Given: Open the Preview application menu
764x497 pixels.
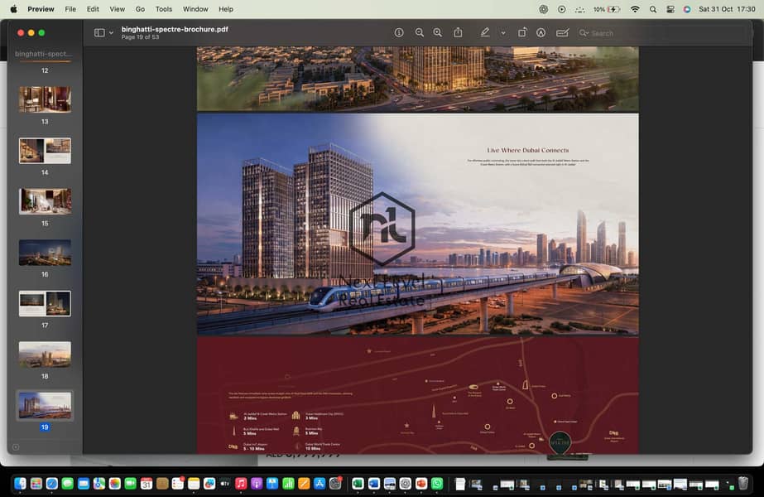Looking at the screenshot, I should [41, 9].
